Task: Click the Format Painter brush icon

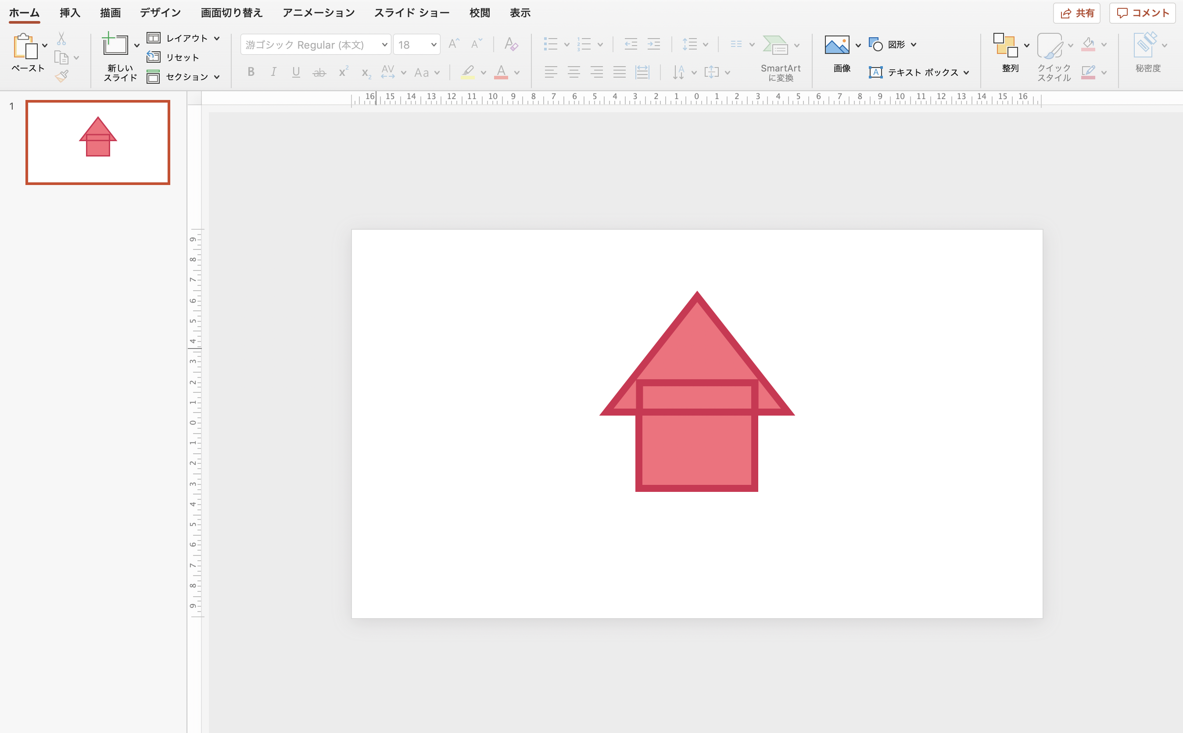Action: pyautogui.click(x=61, y=76)
